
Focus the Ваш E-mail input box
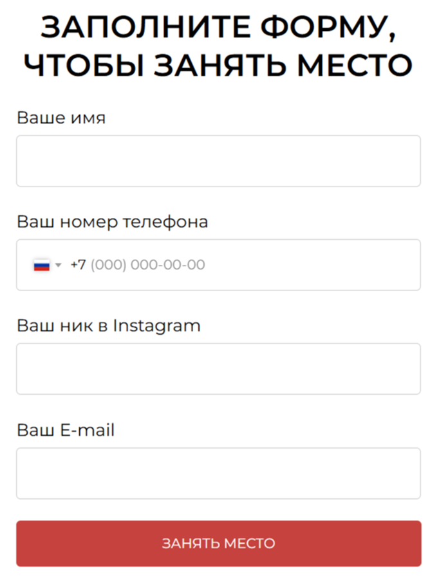coord(219,473)
